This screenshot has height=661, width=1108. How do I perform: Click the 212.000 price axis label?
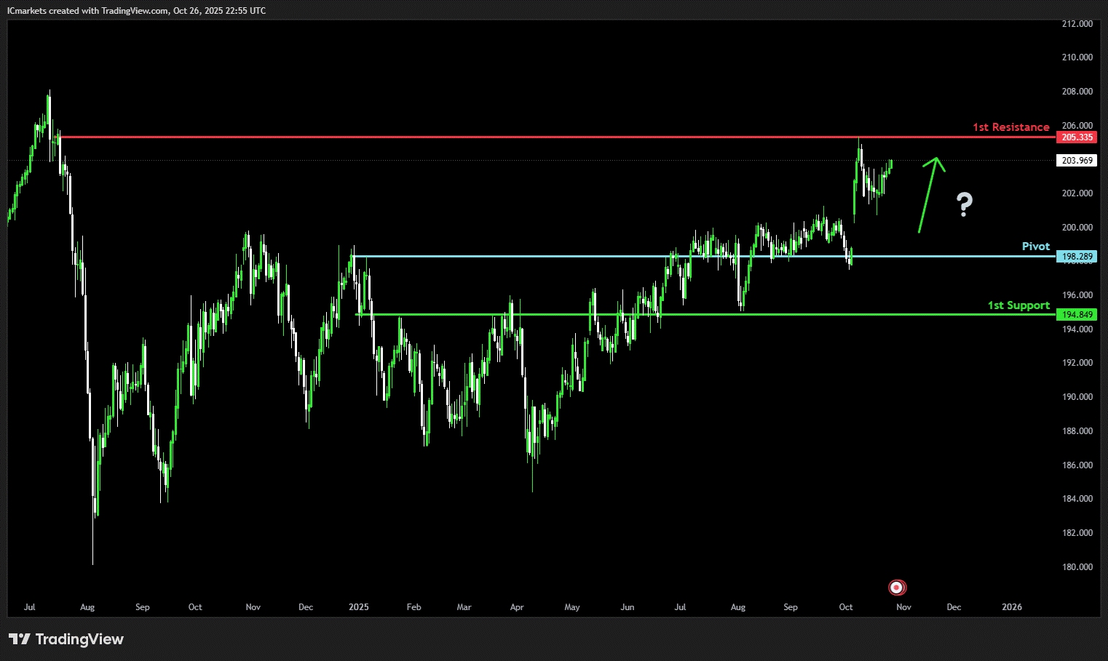(1077, 24)
